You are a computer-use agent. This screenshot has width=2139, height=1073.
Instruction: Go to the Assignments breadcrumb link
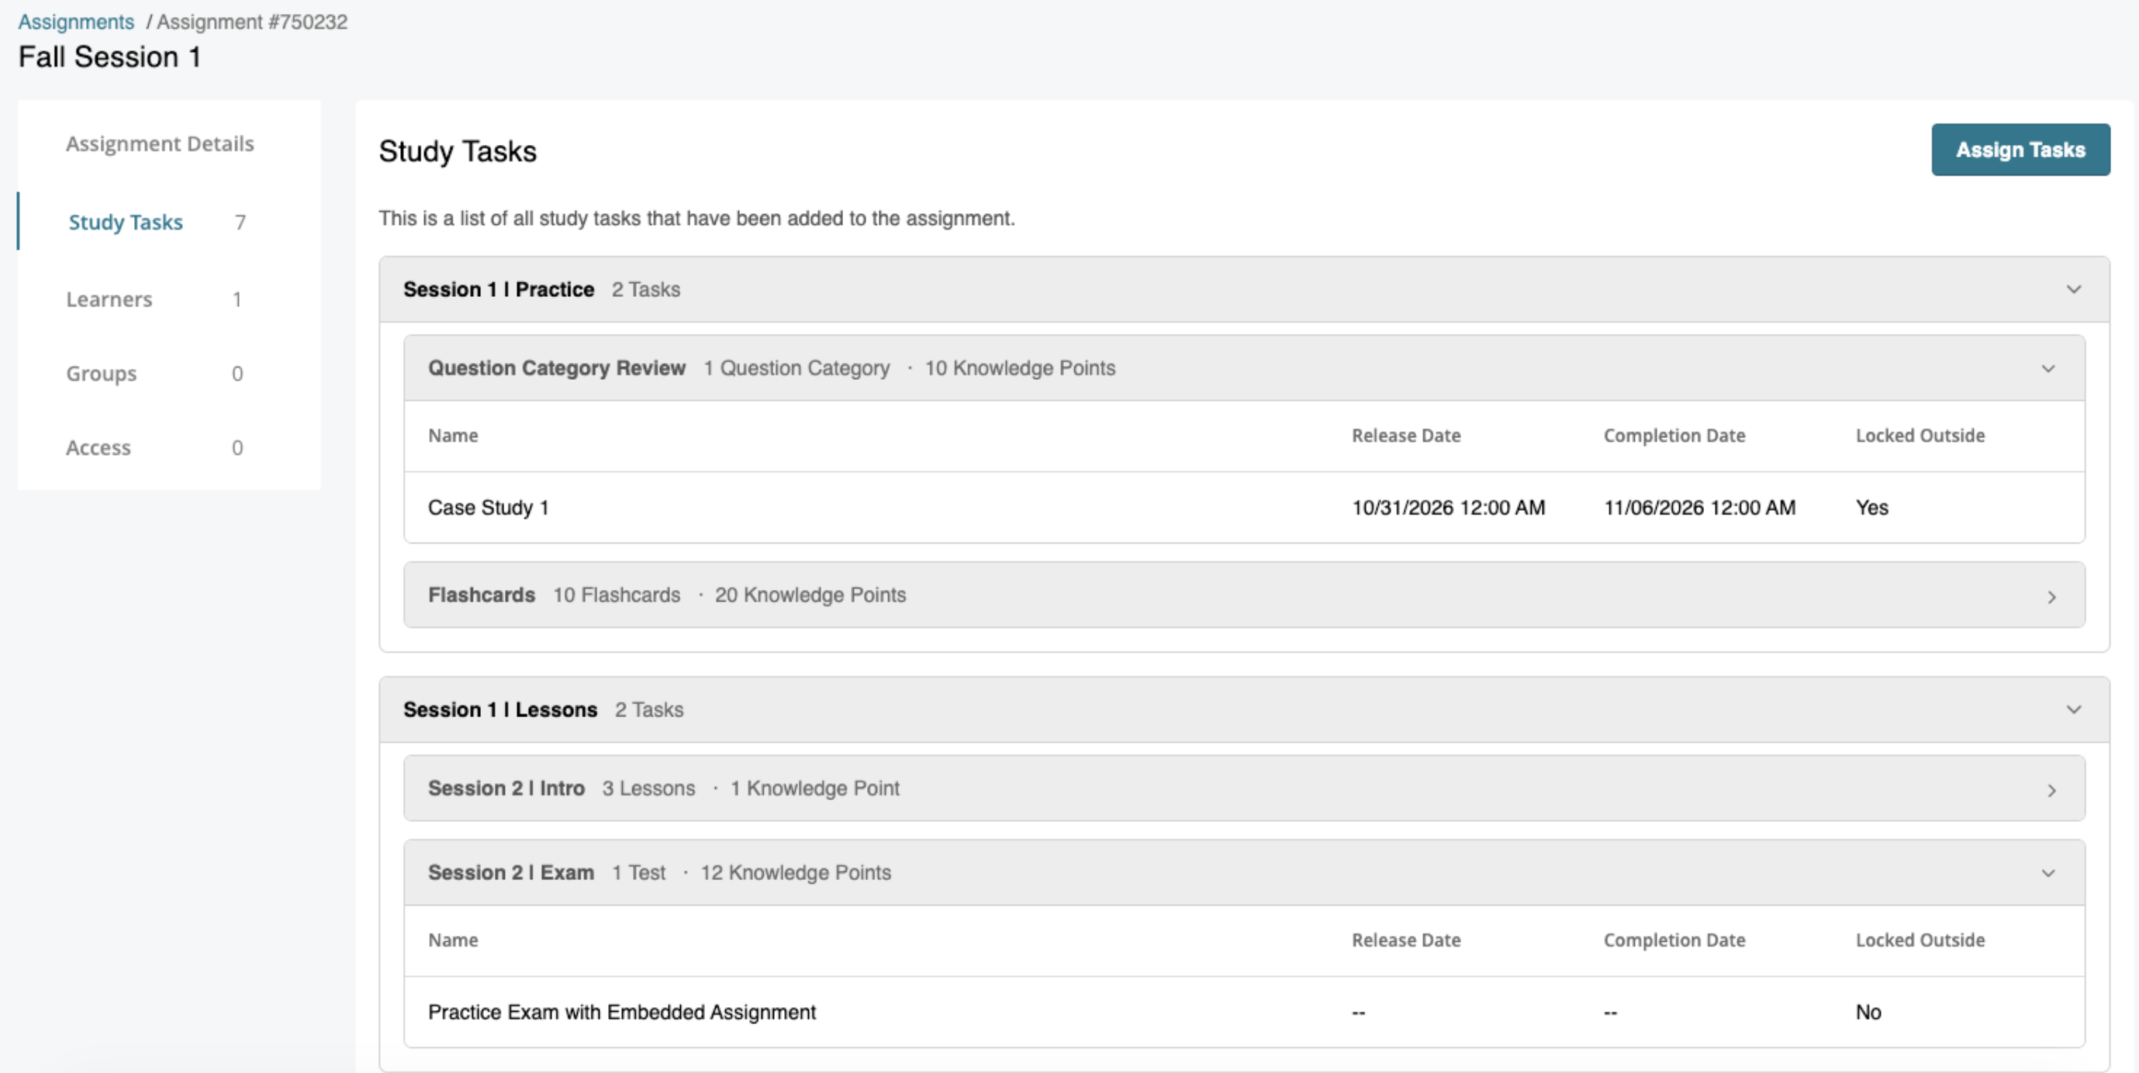75,22
